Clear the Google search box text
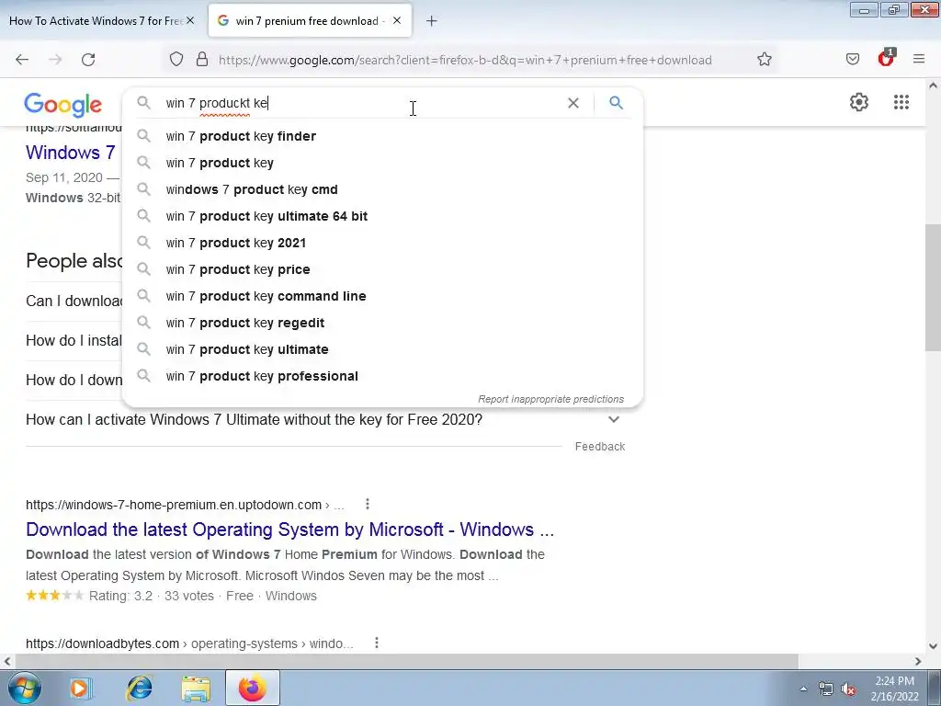 pos(573,103)
